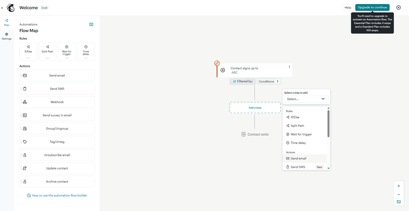This screenshot has width=409, height=211.
Task: Click the orange edit pencil badge
Action: (217, 63)
